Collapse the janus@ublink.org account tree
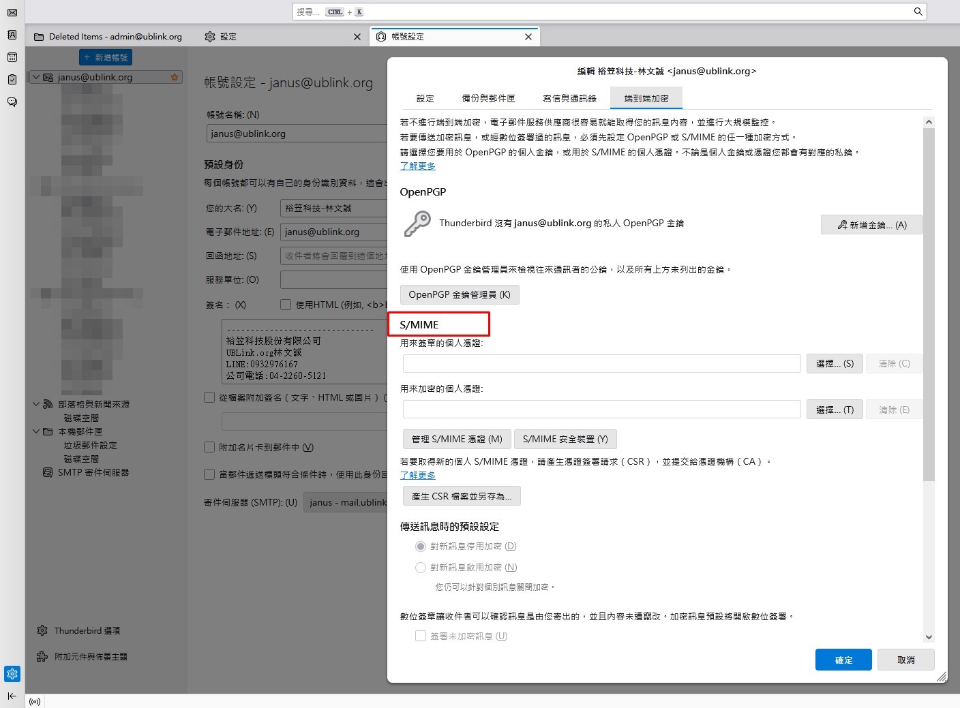 37,77
